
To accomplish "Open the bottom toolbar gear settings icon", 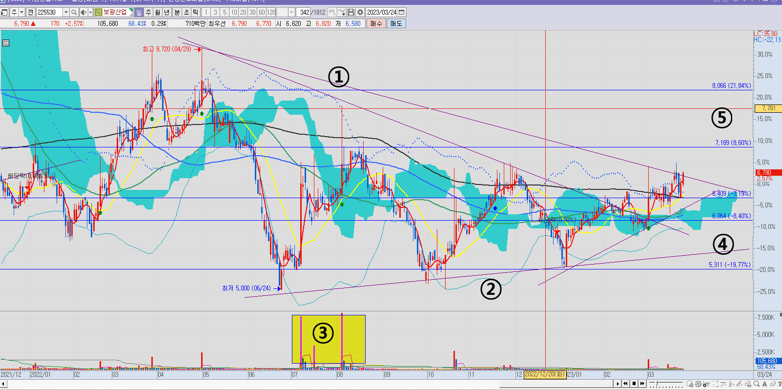I will pos(698,384).
